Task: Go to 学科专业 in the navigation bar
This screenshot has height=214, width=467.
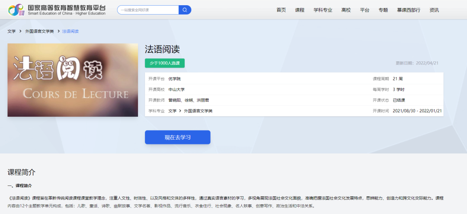Action: click(323, 10)
